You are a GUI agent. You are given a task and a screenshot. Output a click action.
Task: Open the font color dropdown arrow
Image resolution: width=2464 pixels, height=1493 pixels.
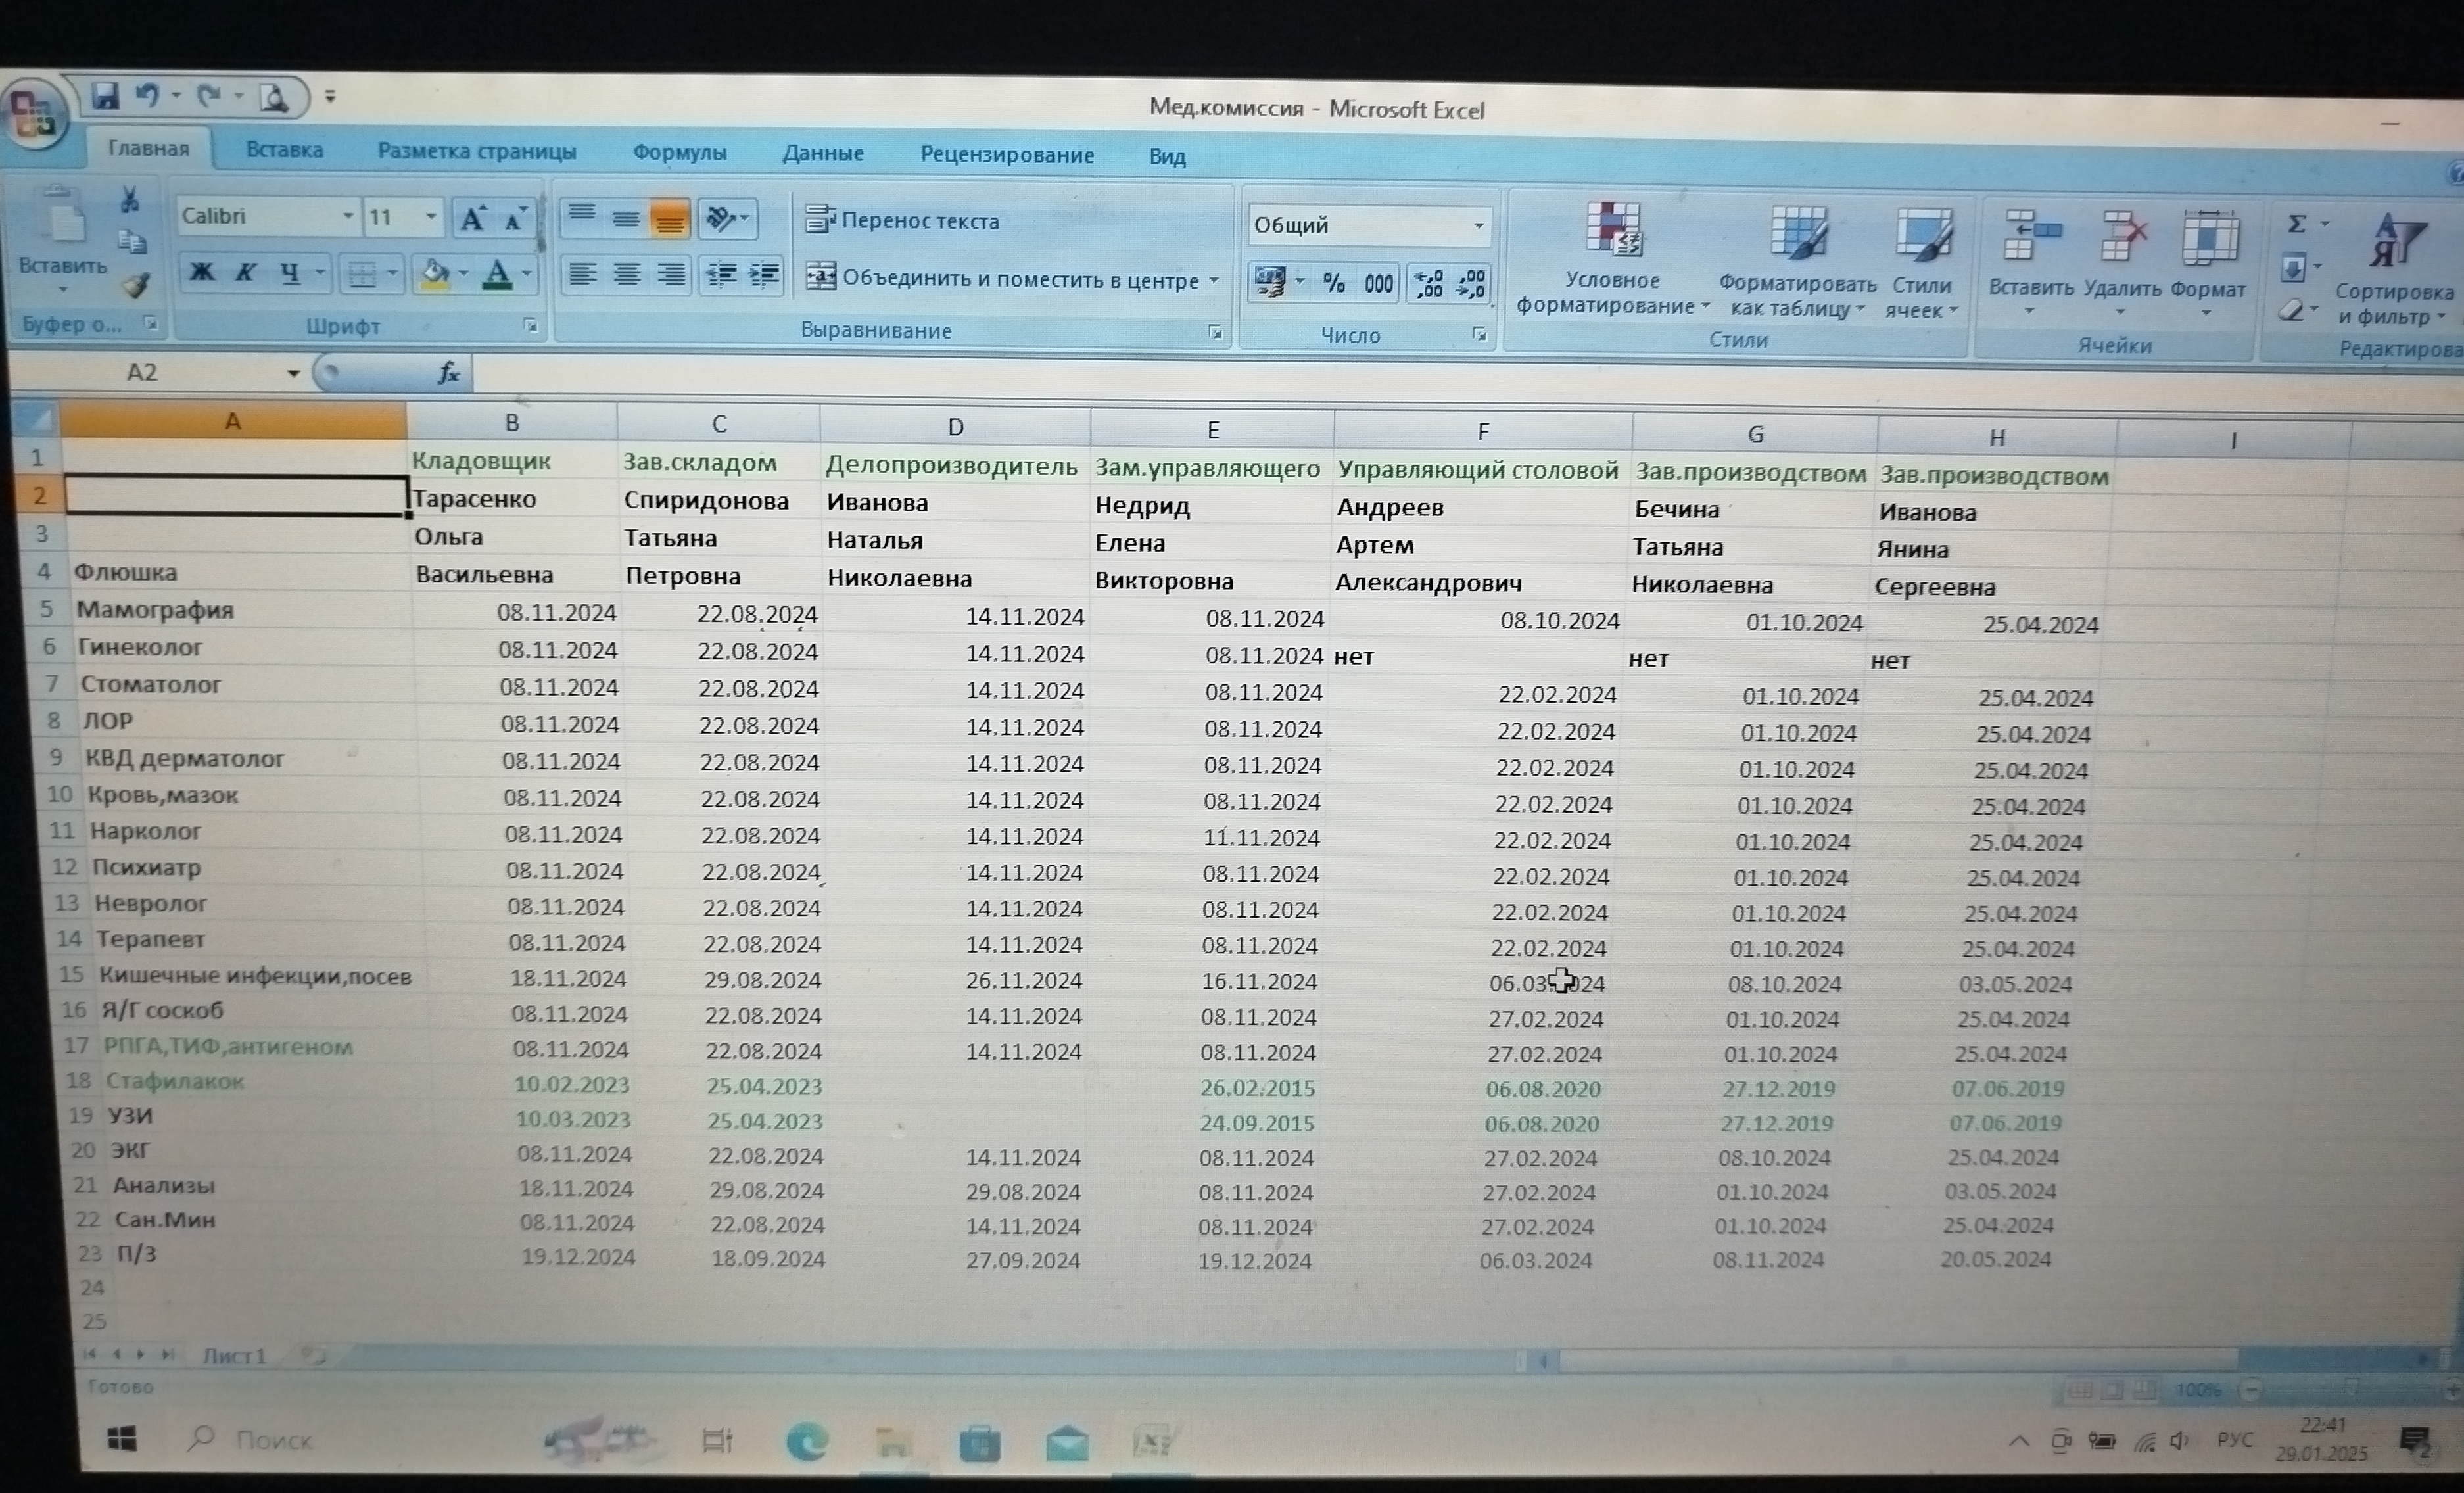pos(526,275)
